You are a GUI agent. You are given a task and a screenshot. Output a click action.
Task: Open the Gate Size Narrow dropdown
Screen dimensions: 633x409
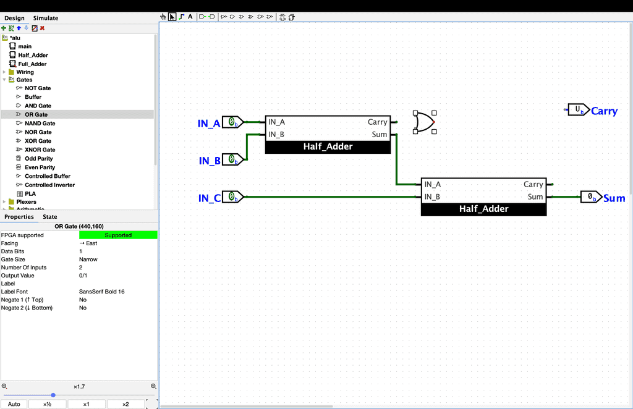117,259
